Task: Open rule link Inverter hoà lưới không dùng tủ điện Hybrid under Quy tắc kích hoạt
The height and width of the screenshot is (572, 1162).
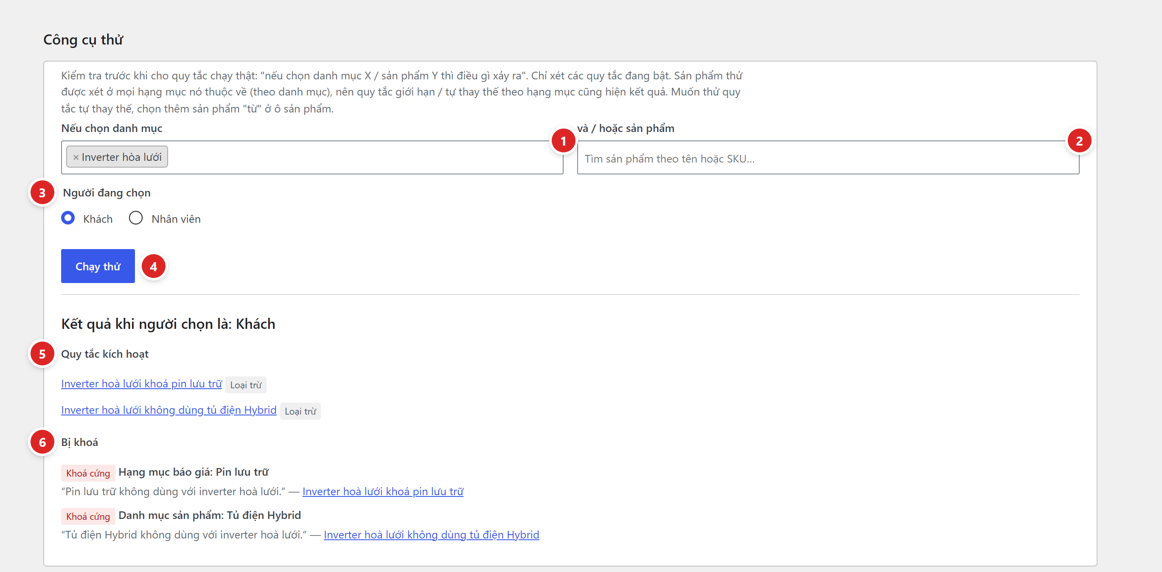Action: tap(169, 410)
